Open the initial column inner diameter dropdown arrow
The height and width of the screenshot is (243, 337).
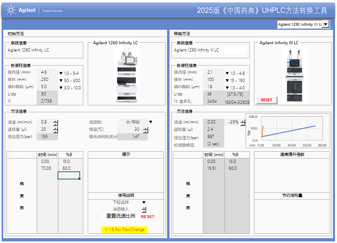pyautogui.click(x=61, y=73)
